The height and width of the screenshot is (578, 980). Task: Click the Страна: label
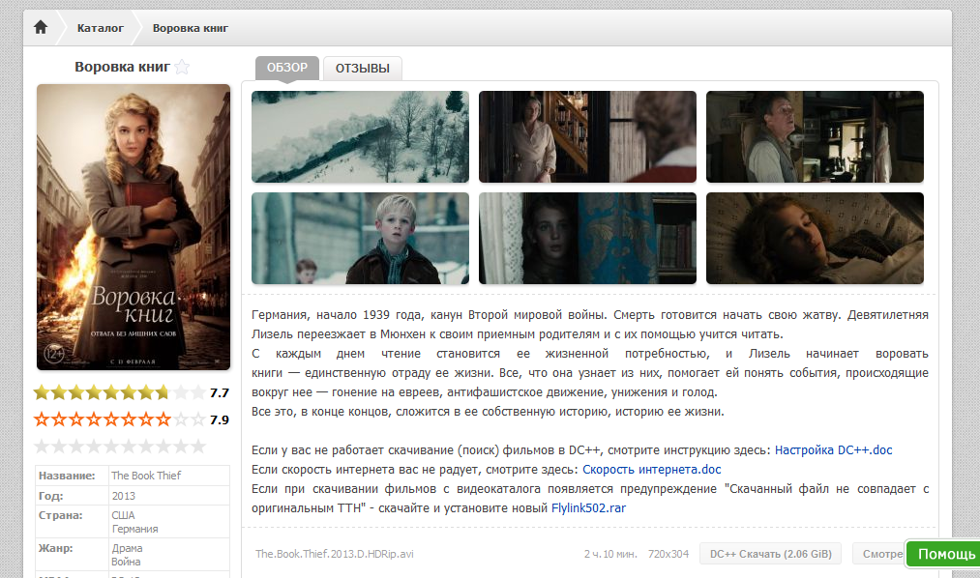click(61, 515)
